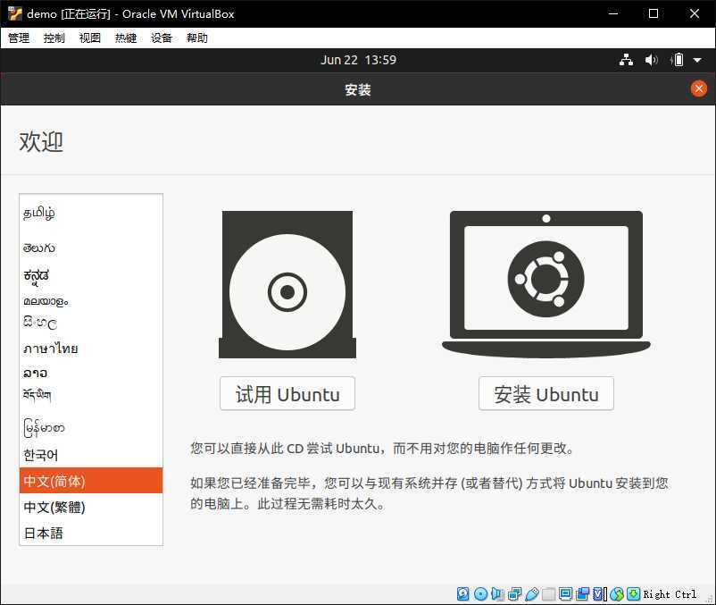Select සිංහල in the language list
716x605 pixels.
pyautogui.click(x=91, y=324)
